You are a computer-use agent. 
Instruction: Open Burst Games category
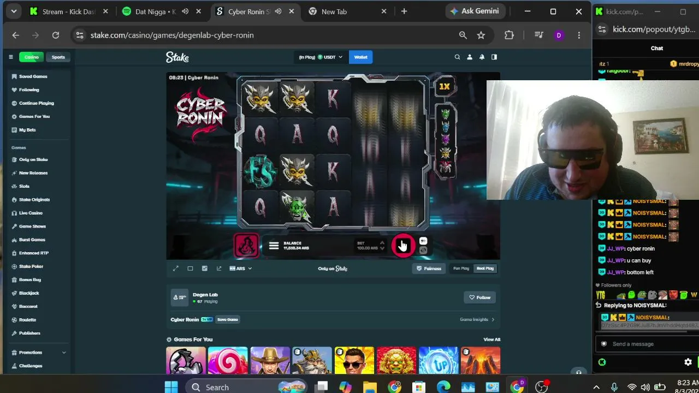[32, 240]
